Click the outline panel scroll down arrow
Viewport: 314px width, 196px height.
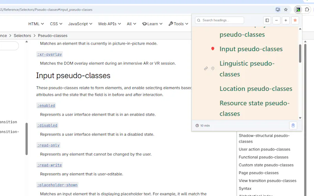click(x=300, y=118)
